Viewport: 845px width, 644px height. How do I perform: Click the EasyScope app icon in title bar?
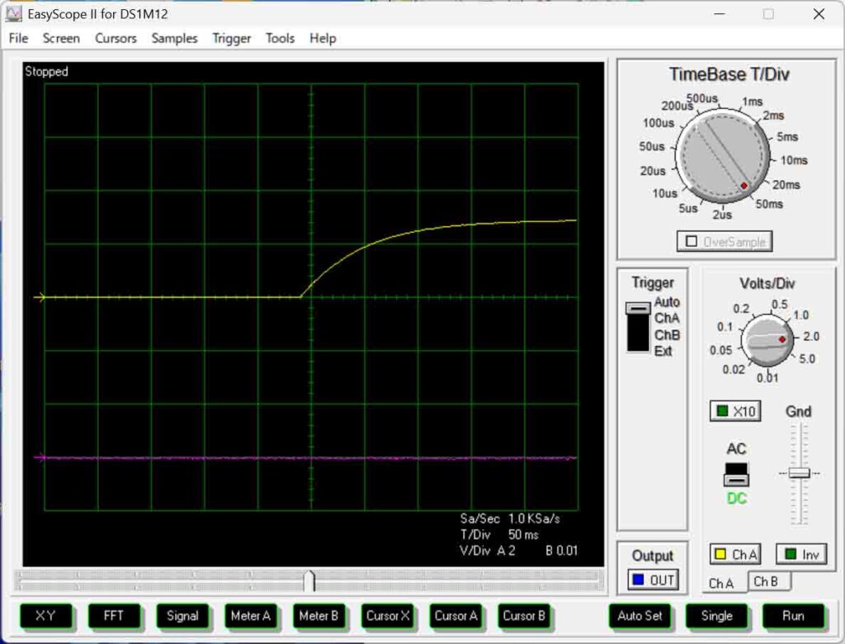click(13, 14)
